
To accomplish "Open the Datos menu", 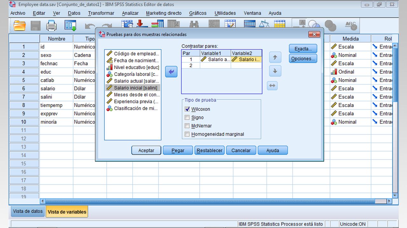I will coord(74,13).
